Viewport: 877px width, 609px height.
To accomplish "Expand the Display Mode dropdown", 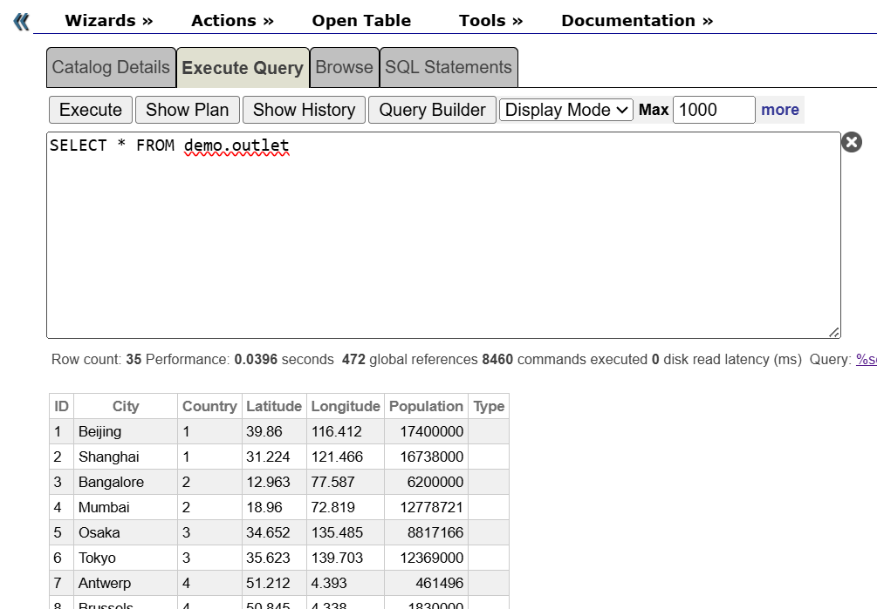I will tap(566, 110).
